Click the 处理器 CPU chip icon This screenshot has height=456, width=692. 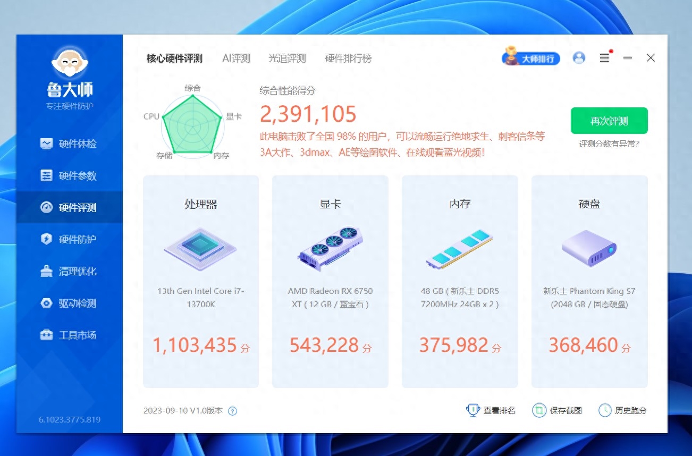click(200, 249)
